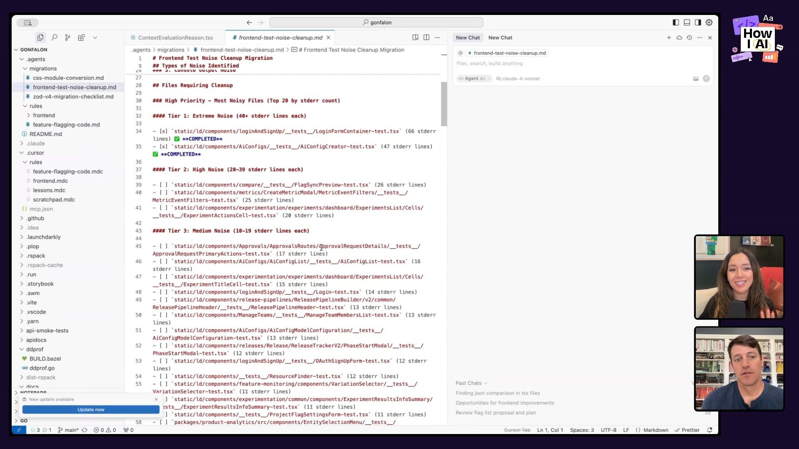Screen dimensions: 799x449
Task: Open the Source Control view icon
Action: (x=67, y=37)
